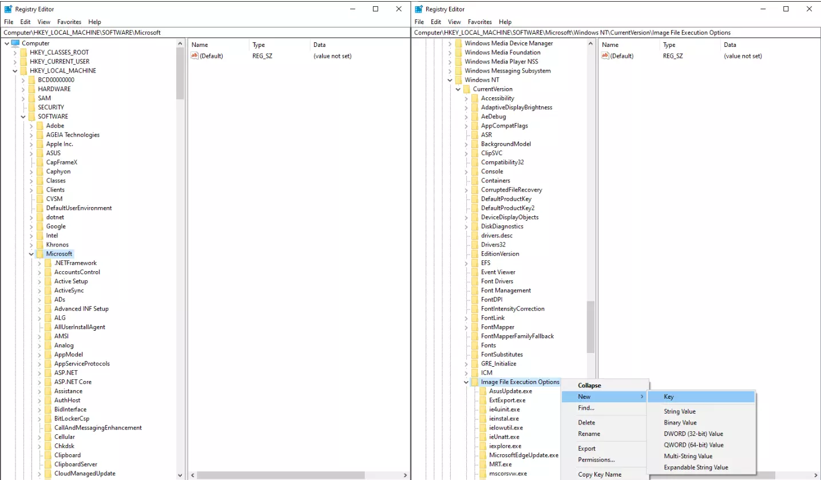The image size is (821, 480).
Task: Click the Registry Editor title icon in left window
Action: (x=9, y=9)
